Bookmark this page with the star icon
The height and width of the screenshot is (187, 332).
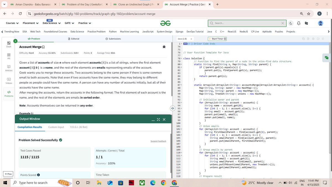pos(308,14)
